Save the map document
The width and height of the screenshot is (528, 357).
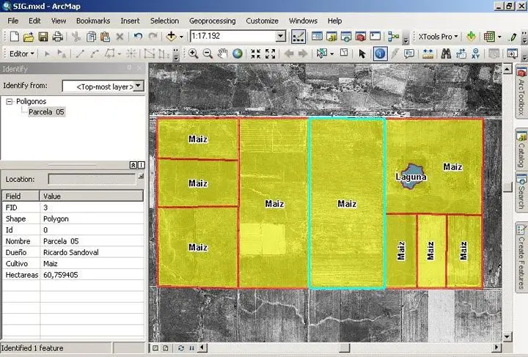[x=43, y=36]
